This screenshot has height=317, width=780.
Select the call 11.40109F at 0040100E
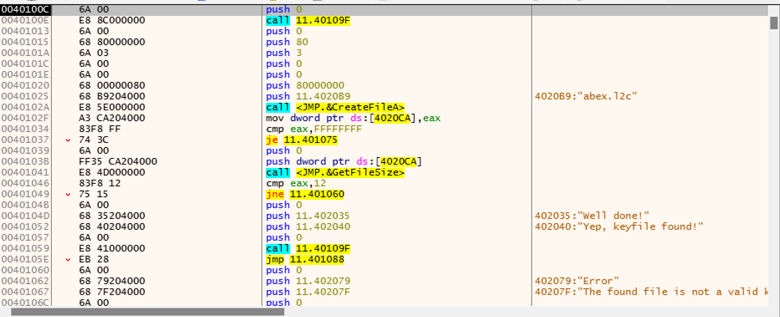point(308,20)
